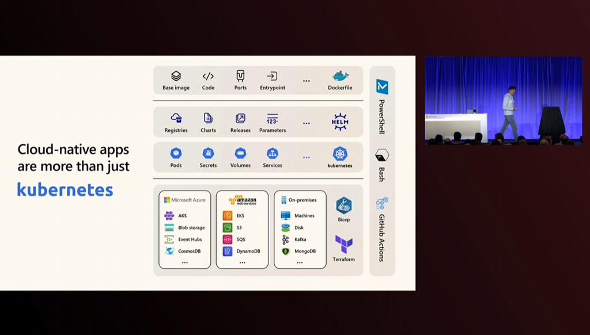Click the MongoDB shield icon
This screenshot has height=335, width=590.
click(286, 251)
